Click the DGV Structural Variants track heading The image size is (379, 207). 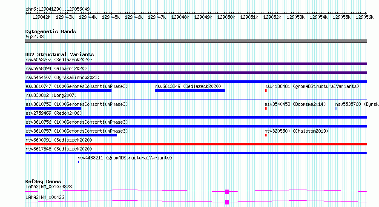coord(60,54)
